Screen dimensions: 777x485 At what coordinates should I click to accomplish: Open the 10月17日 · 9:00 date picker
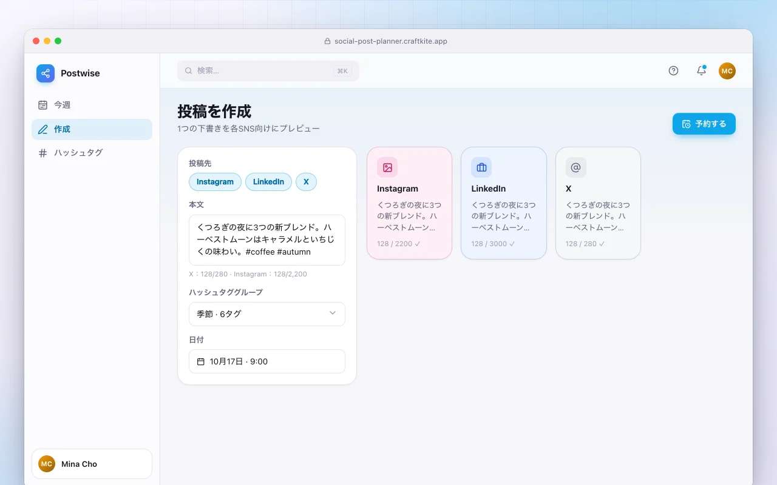pos(267,361)
